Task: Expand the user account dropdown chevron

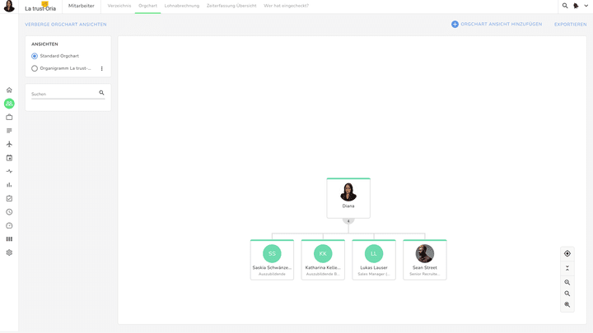Action: [x=586, y=6]
